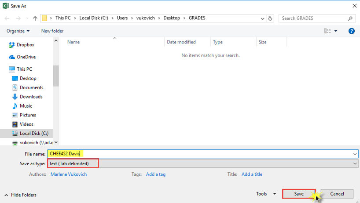Viewport: 360px width, 203px height.
Task: Collapse the This PC tree node
Action: [4, 69]
